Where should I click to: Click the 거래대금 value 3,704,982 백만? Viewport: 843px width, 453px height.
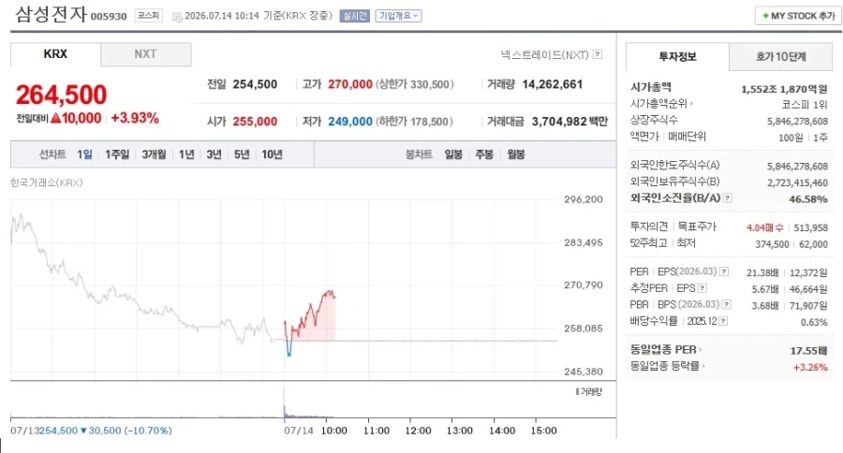pos(569,122)
